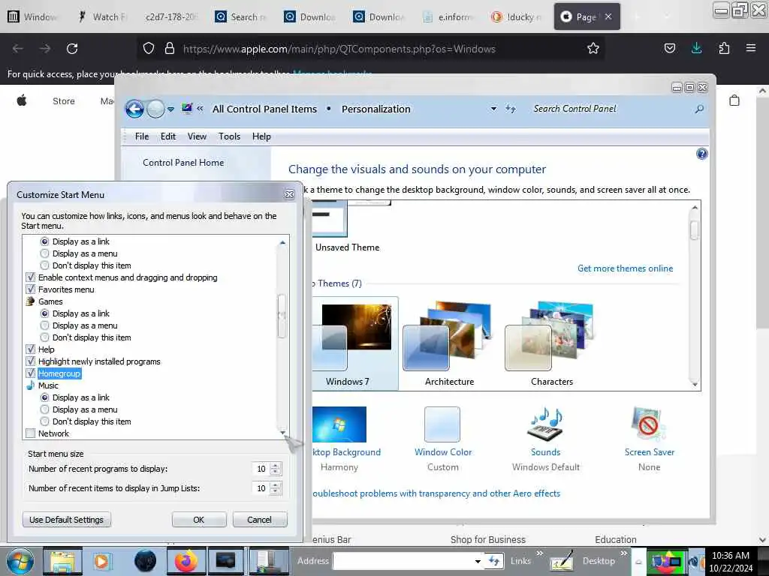Open Desktop Background Harmony icon
Image resolution: width=769 pixels, height=576 pixels.
click(x=339, y=424)
